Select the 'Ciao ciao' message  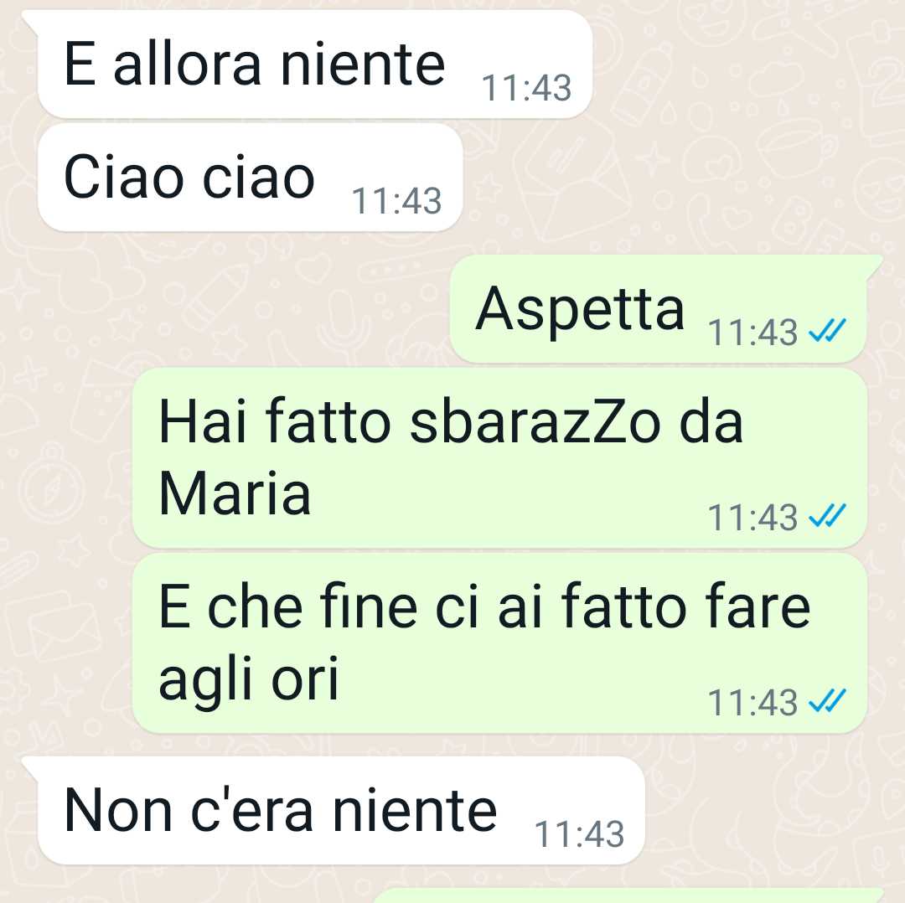(x=250, y=177)
